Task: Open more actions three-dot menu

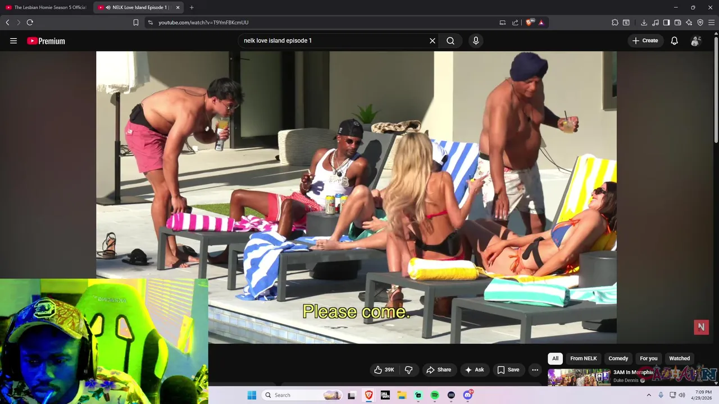Action: pyautogui.click(x=535, y=370)
